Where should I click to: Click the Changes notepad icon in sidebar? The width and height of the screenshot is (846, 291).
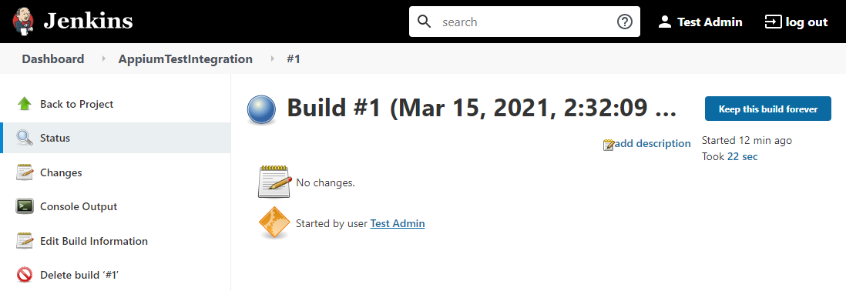click(x=25, y=172)
